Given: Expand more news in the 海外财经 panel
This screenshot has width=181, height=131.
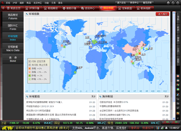Looking at the screenshot, I should 167,96.
